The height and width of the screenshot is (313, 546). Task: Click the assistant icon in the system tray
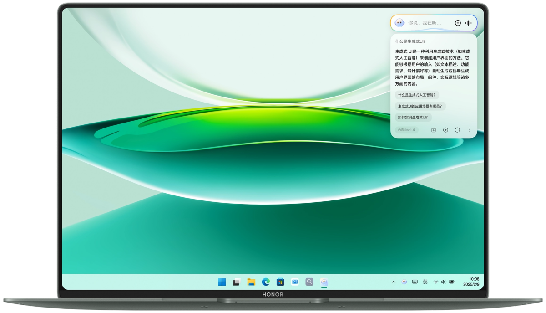coord(404,282)
